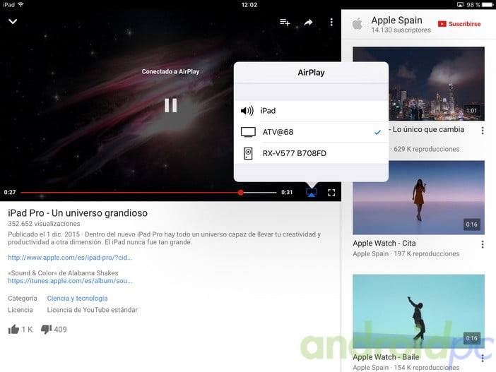
Task: Open the Apple Watch - Cita title
Action: (384, 244)
